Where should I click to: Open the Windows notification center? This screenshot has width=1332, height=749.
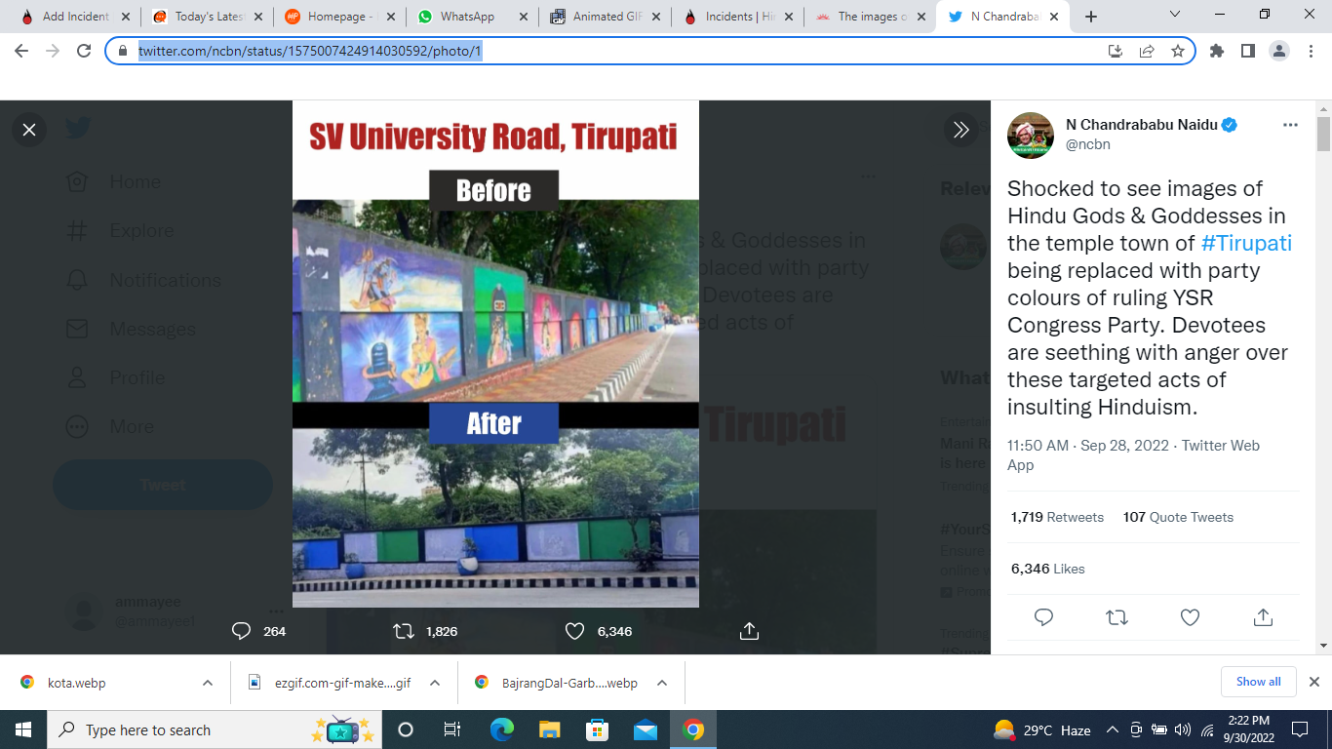[1299, 729]
